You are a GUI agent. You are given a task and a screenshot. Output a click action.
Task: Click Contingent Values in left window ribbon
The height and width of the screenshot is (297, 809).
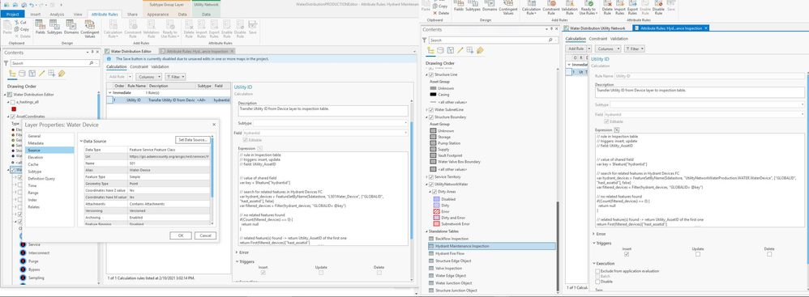(90, 29)
